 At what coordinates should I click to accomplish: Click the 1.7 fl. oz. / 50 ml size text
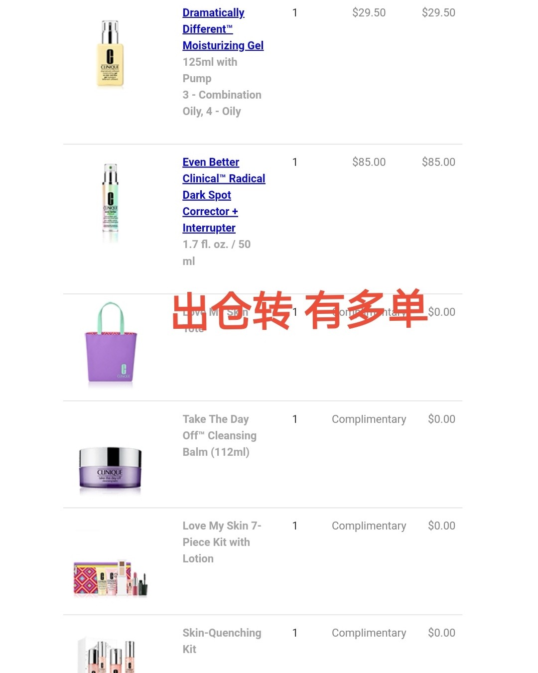(216, 253)
